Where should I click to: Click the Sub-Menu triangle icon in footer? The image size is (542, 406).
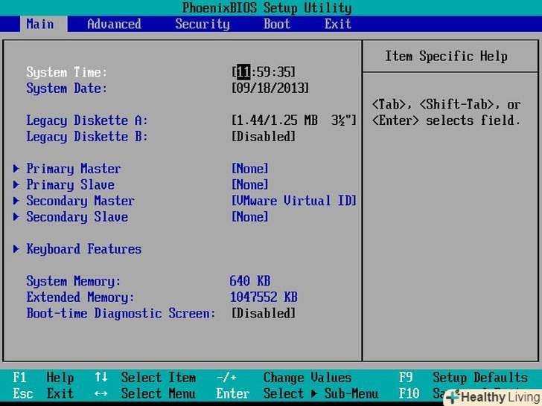click(x=314, y=393)
